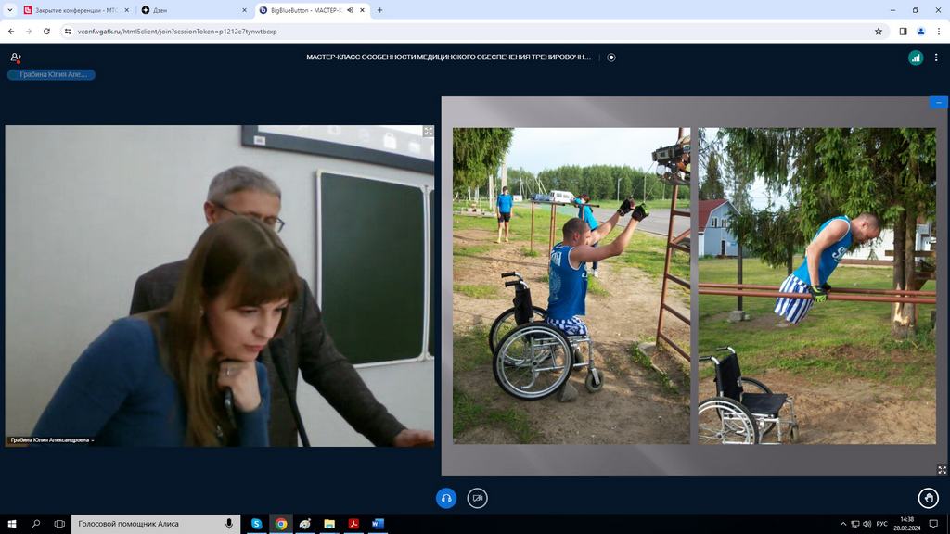Open Skype from the taskbar
Viewport: 950px width, 534px height.
[256, 524]
